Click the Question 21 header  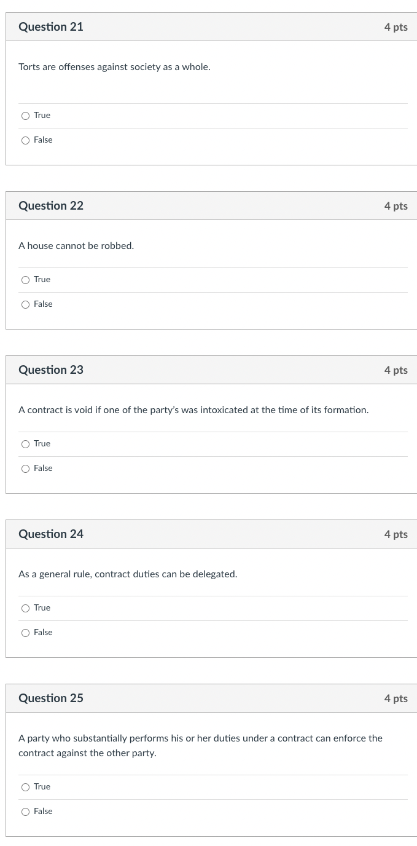(50, 26)
